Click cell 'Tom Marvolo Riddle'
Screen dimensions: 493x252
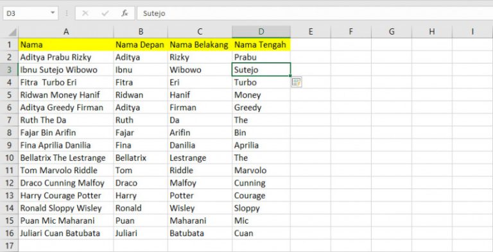tap(66, 171)
